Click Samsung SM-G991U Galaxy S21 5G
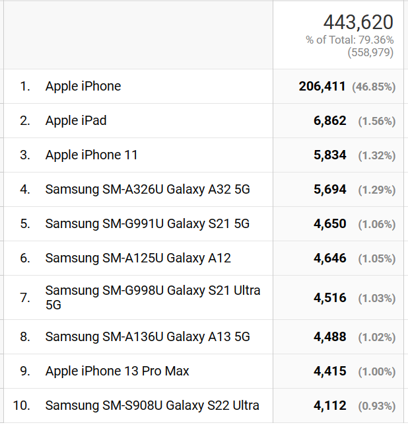The height and width of the screenshot is (427, 408). coord(147,224)
